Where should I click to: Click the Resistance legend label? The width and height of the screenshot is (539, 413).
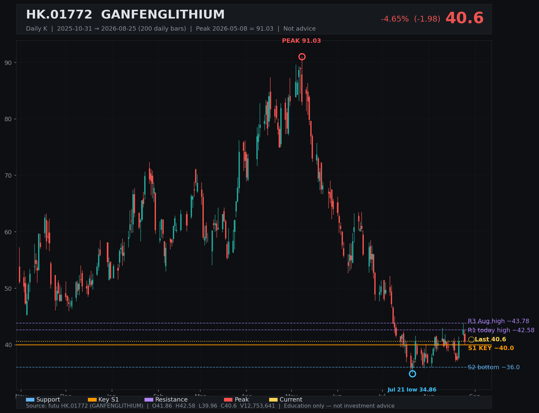point(171,400)
